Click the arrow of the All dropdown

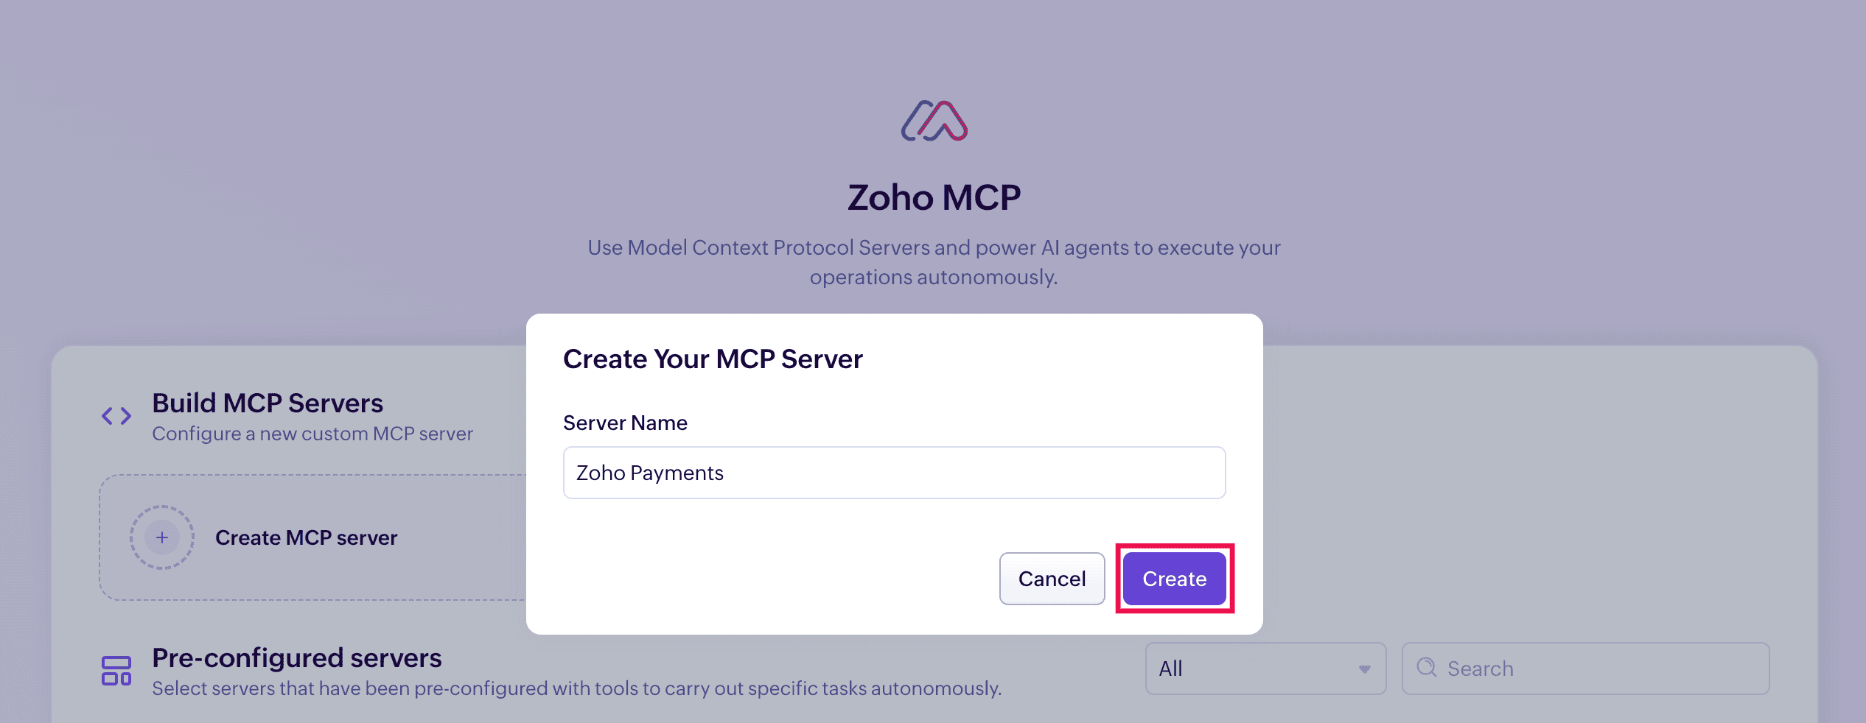[1364, 669]
